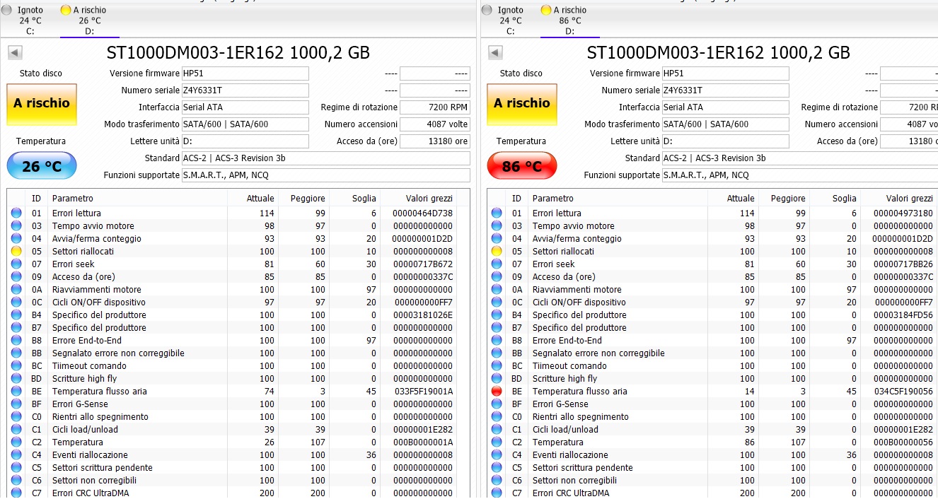This screenshot has height=499, width=938.
Task: Click the Numero seriale field in the left panel
Action: pos(245,90)
